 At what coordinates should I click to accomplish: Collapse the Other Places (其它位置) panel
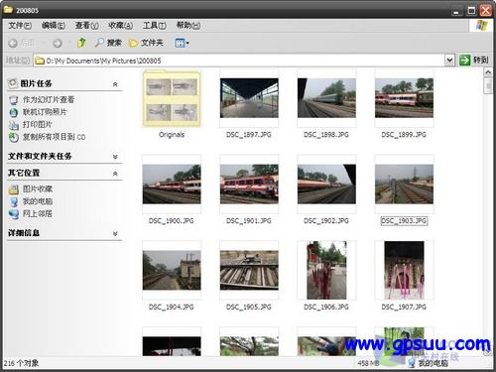pos(115,174)
